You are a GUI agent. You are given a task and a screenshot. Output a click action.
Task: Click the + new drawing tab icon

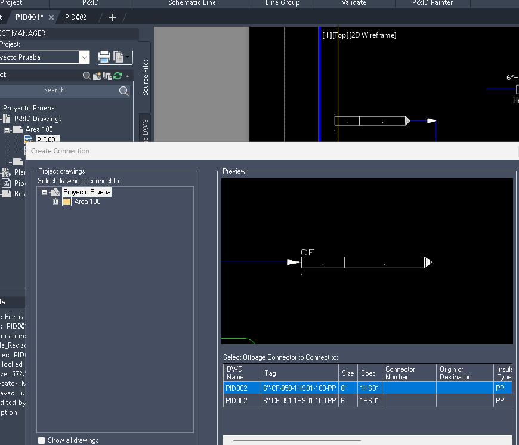coord(113,17)
